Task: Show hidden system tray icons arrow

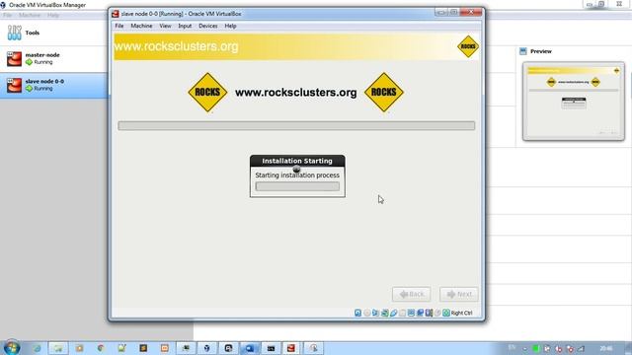Action: click(524, 348)
